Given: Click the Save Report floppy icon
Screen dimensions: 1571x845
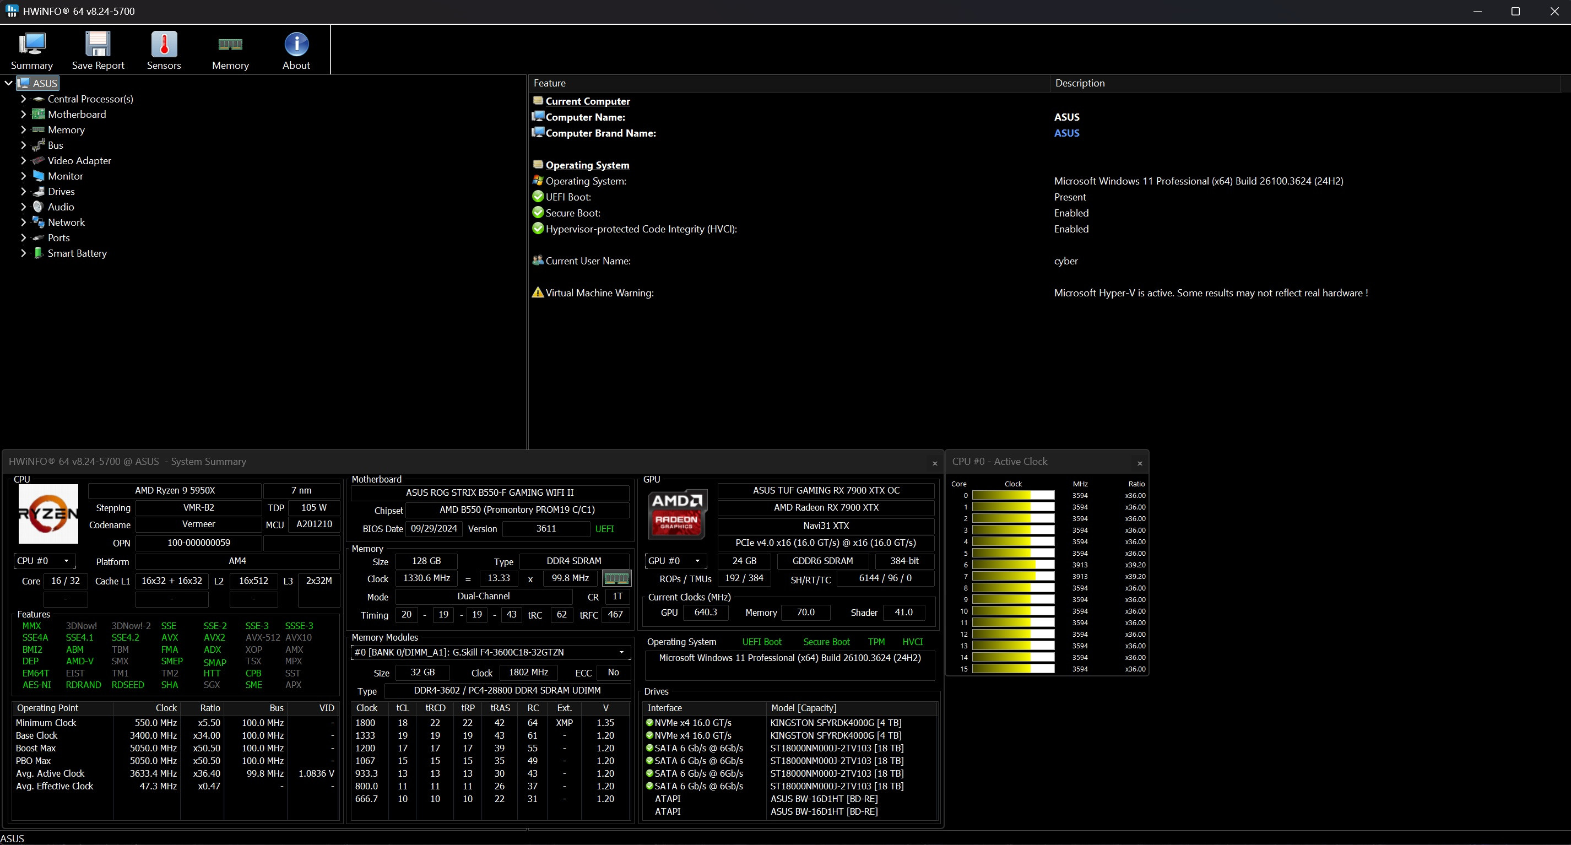Looking at the screenshot, I should click(97, 44).
